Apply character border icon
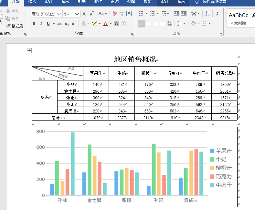Image resolution: width=255 pixels, height=210 pixels. [x=129, y=14]
